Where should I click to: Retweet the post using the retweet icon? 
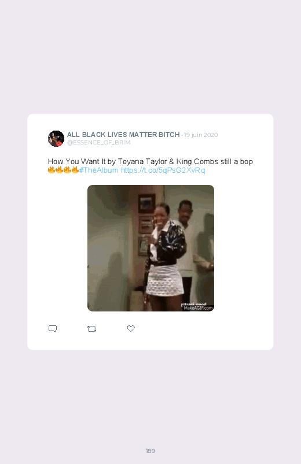[91, 329]
